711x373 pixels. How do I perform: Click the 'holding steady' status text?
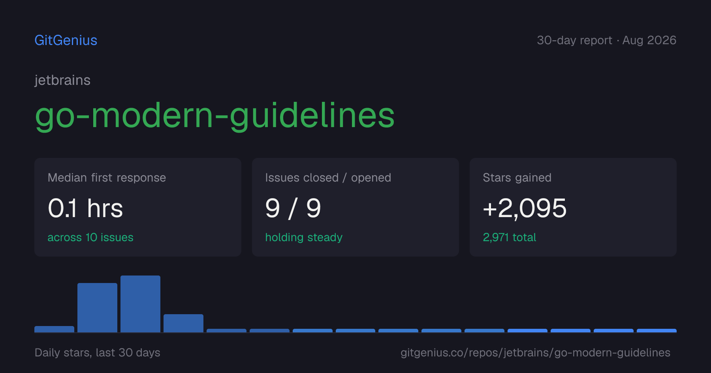(304, 237)
